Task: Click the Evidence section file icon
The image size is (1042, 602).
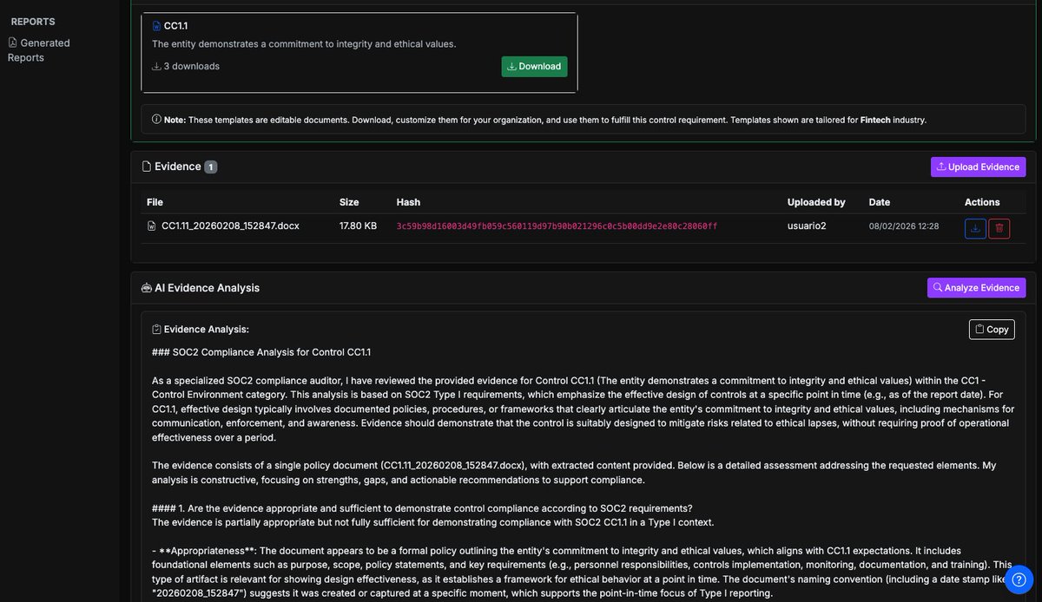Action: click(x=146, y=167)
